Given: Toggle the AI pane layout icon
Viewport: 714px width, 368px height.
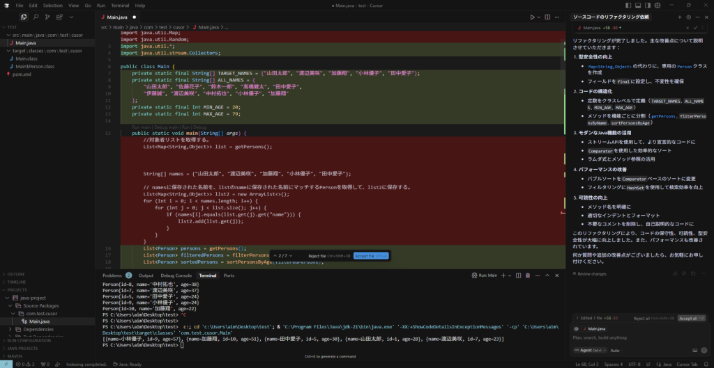Looking at the screenshot, I should (x=648, y=6).
